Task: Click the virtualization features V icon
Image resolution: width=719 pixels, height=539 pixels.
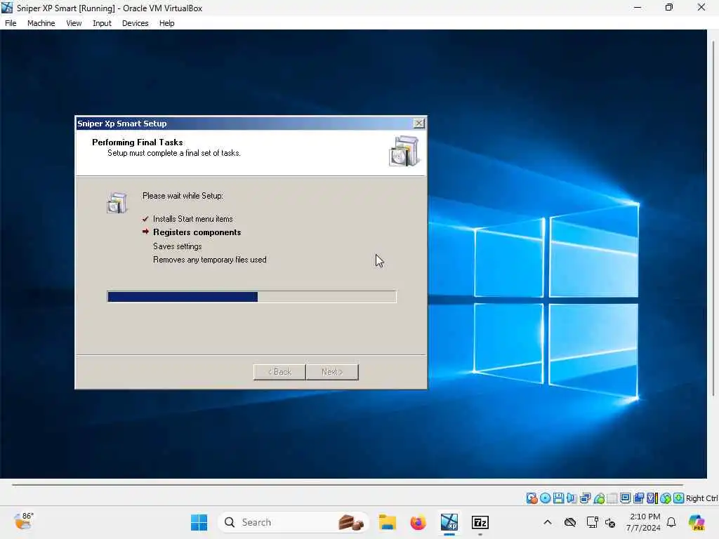Action: [652, 498]
